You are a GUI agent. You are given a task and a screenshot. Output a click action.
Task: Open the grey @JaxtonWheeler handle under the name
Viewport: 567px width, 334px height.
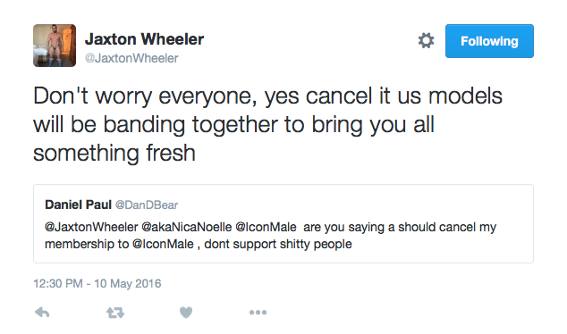131,58
